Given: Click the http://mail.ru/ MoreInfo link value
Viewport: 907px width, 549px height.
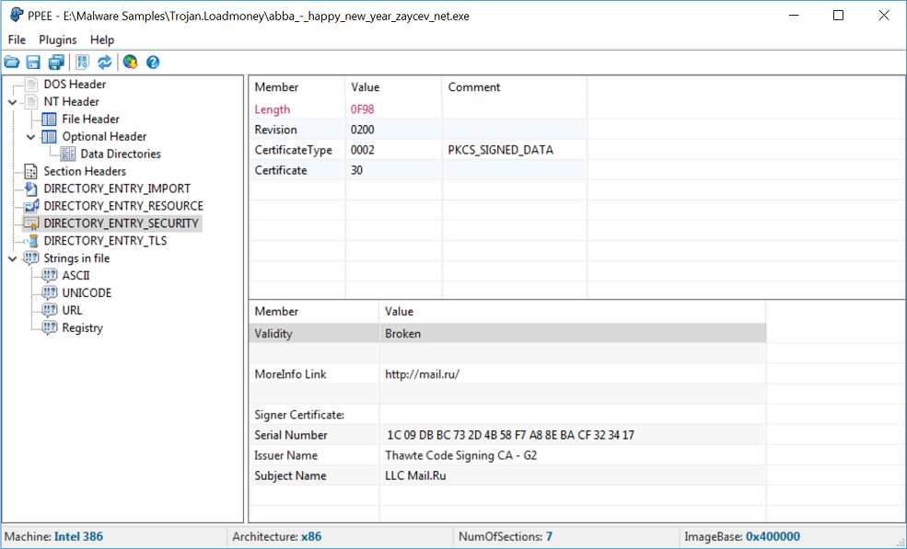Looking at the screenshot, I should [x=423, y=374].
